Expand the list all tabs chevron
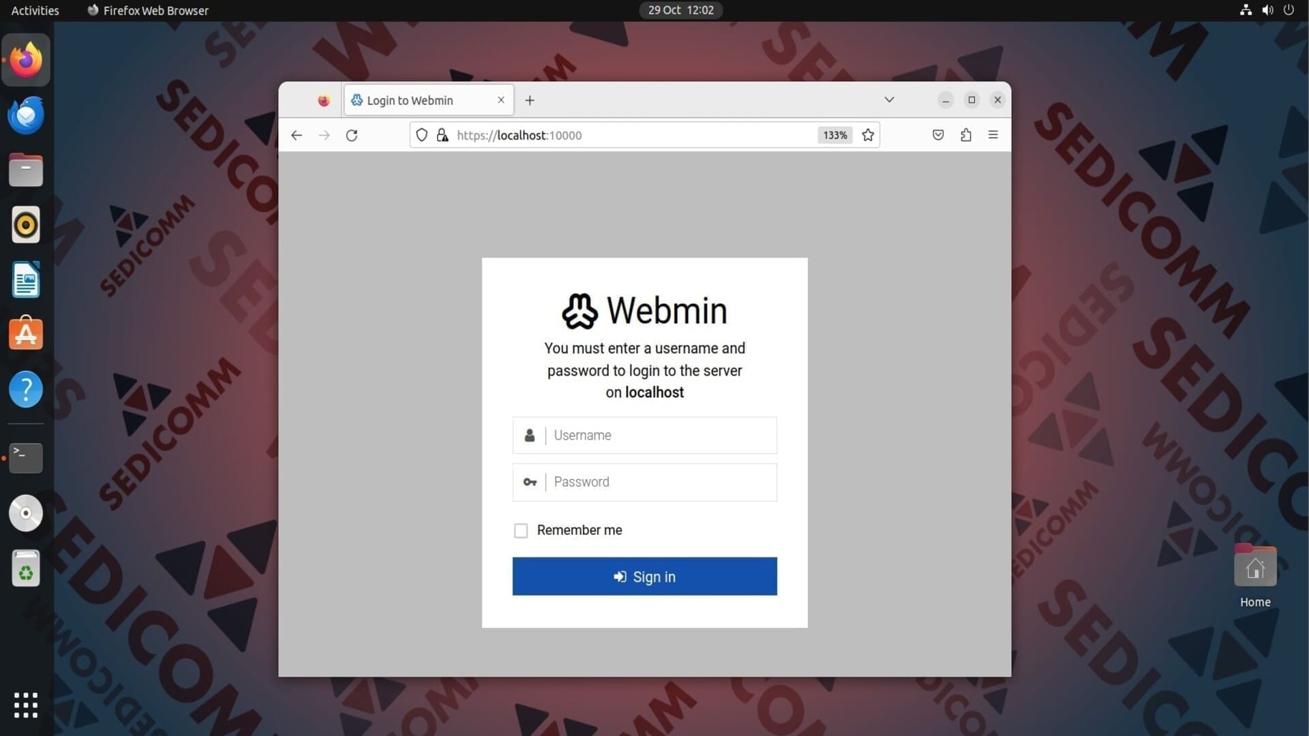 [x=889, y=99]
